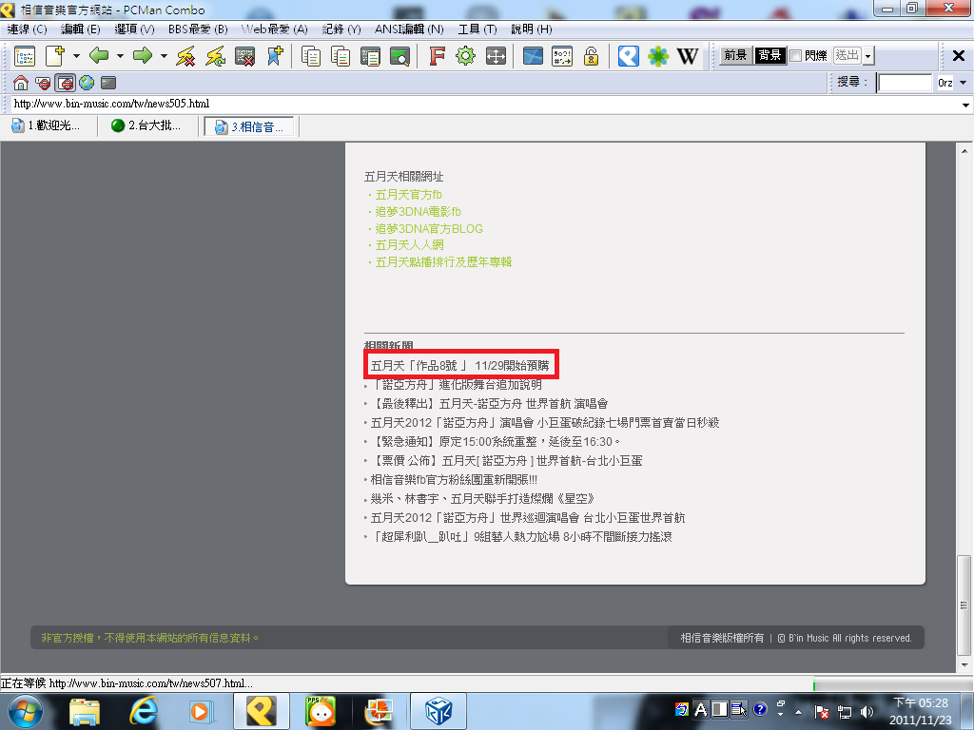This screenshot has width=974, height=730.
Task: Open news 相信音樂fb官方粉絲團重新開張!!!
Action: (x=454, y=480)
